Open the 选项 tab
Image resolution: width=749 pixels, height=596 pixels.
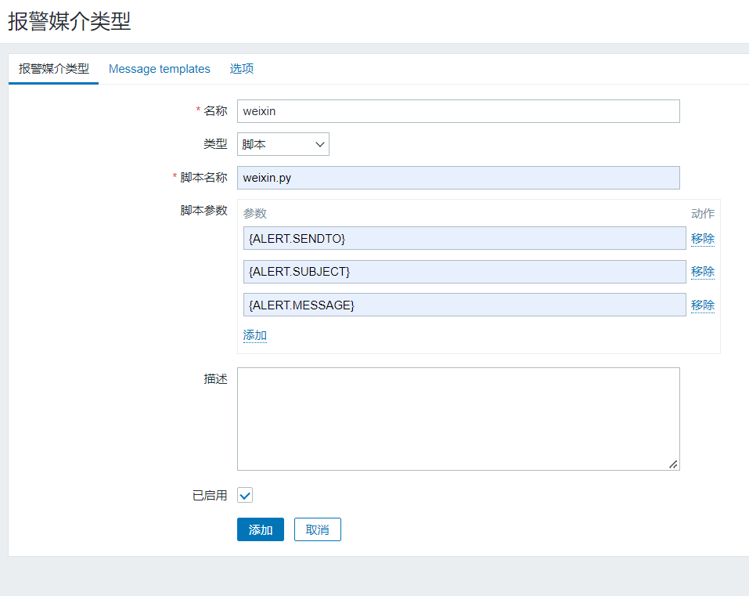pos(241,69)
